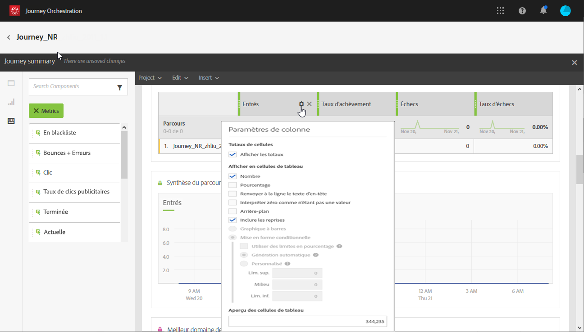The width and height of the screenshot is (584, 332).
Task: Check Utiliser des limites en pourcentage
Action: [244, 246]
